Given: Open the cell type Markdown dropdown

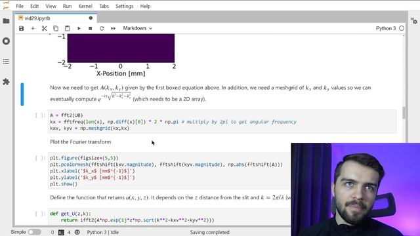Looking at the screenshot, I should point(137,28).
